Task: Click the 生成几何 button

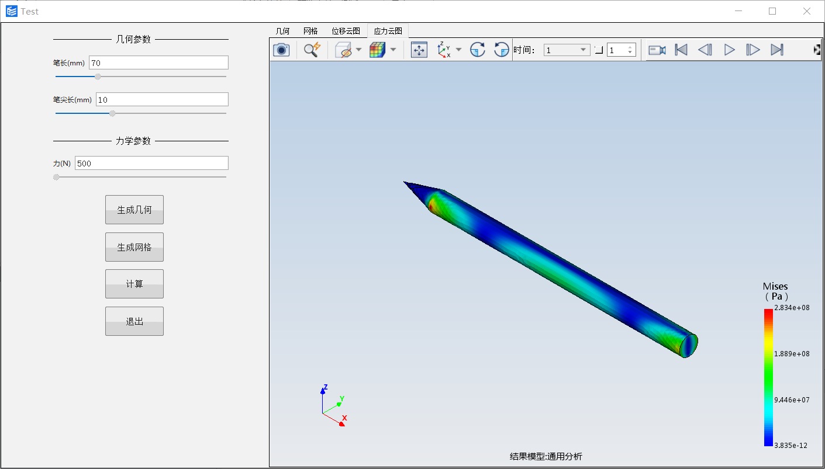Action: [134, 210]
